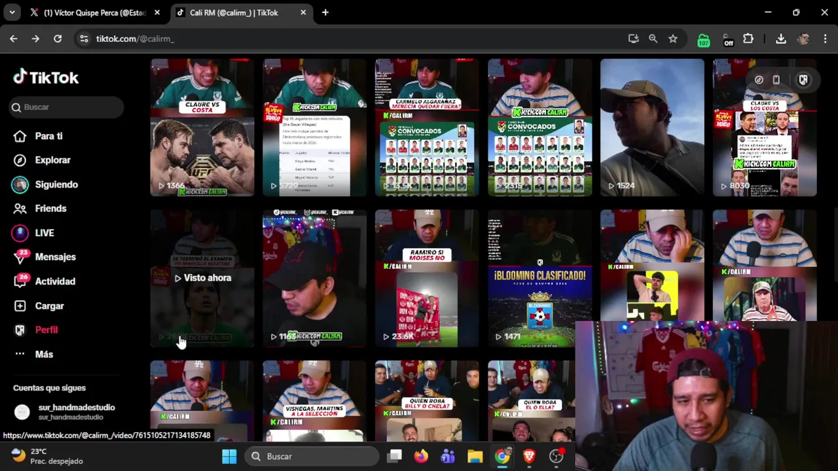Open the OBS icon on the taskbar
838x471 pixels.
tap(556, 457)
